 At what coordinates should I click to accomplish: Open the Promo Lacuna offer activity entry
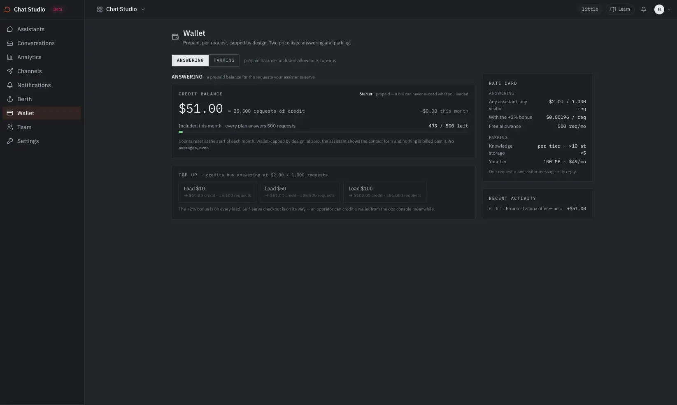pyautogui.click(x=537, y=208)
